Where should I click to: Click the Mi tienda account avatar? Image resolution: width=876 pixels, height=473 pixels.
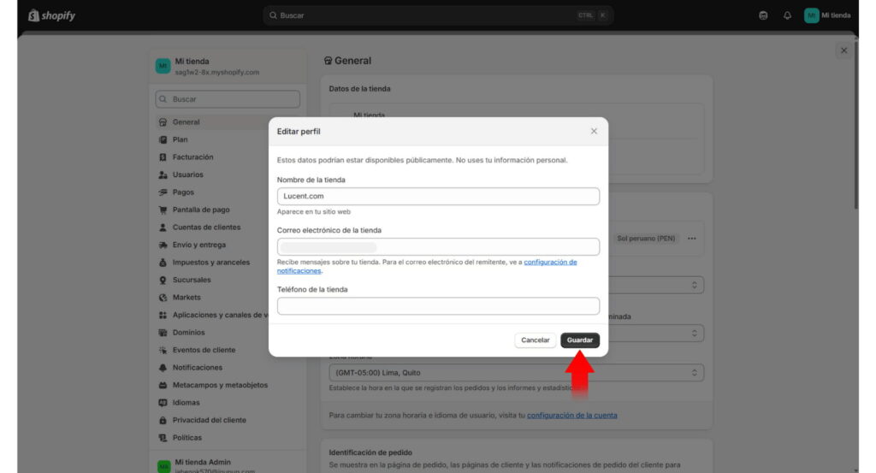pyautogui.click(x=811, y=15)
